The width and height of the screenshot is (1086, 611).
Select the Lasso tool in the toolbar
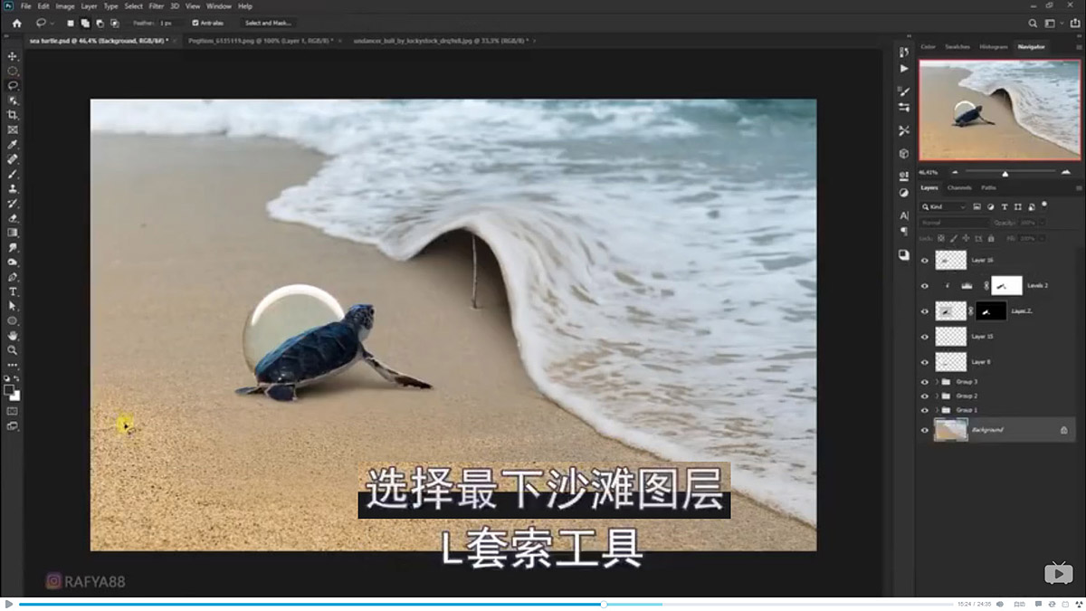(13, 86)
